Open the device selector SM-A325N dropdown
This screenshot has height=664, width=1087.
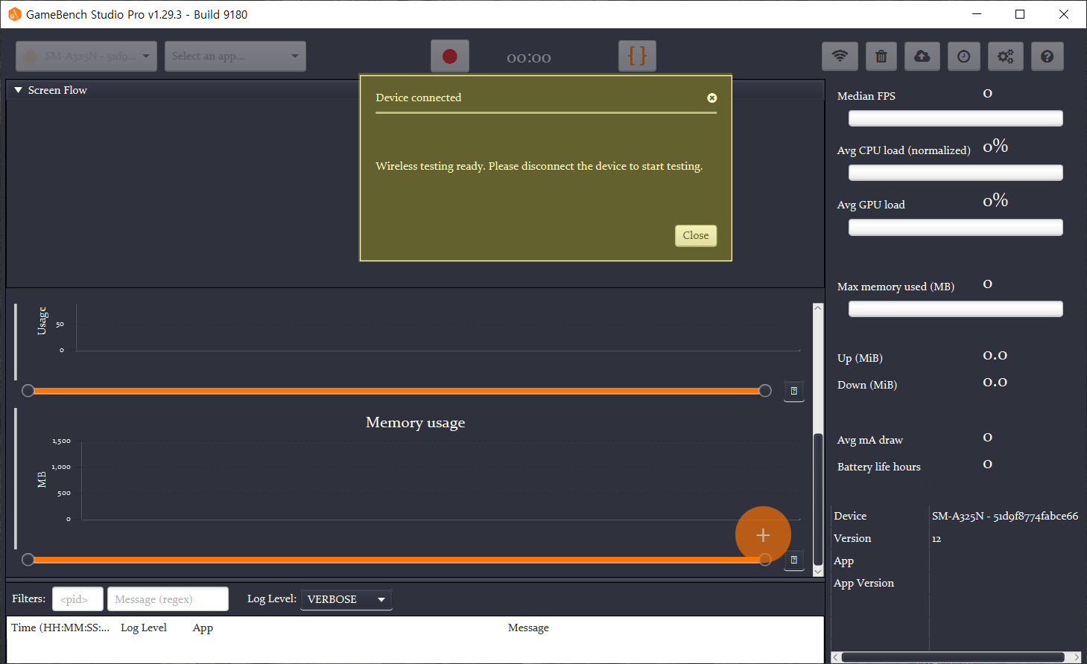86,56
